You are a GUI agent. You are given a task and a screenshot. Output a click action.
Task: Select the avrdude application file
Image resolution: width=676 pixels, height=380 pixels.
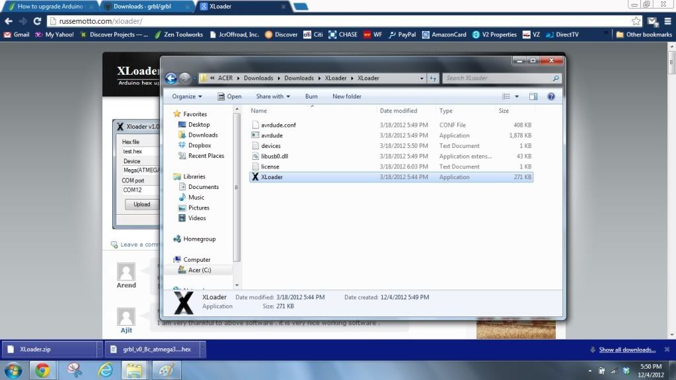tap(391, 135)
